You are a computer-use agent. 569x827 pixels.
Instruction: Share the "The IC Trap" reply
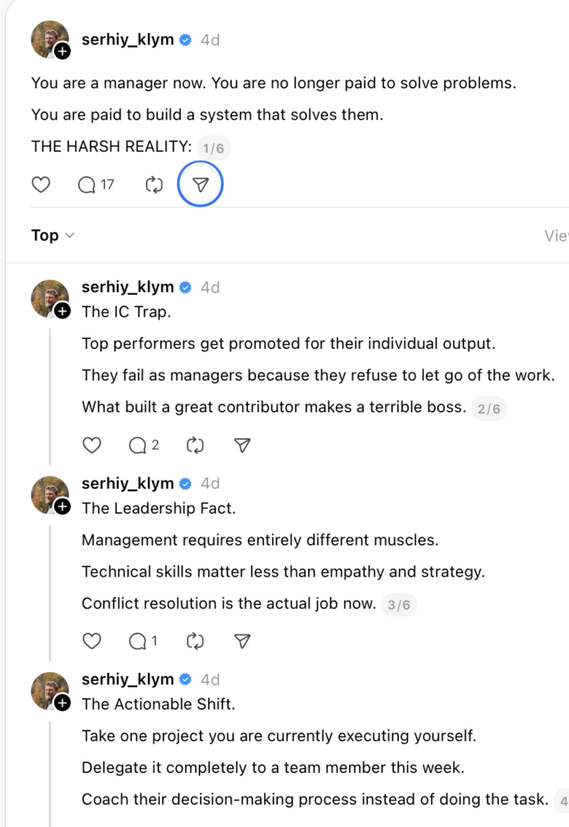coord(241,445)
